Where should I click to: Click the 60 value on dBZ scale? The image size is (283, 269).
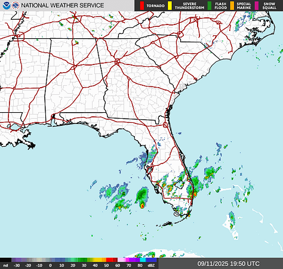click(x=118, y=265)
